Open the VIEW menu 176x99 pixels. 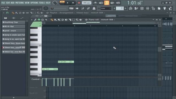[27, 3]
